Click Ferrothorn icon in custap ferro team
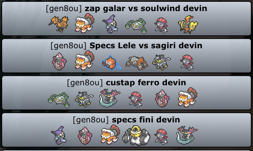 pyautogui.click(x=59, y=100)
